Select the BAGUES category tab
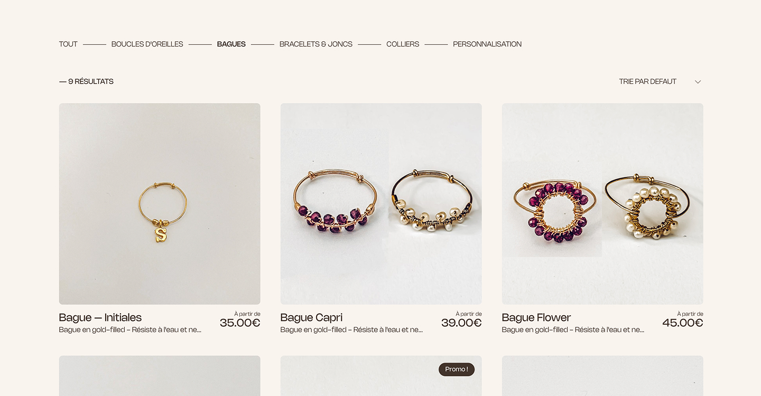761x396 pixels. coord(231,44)
